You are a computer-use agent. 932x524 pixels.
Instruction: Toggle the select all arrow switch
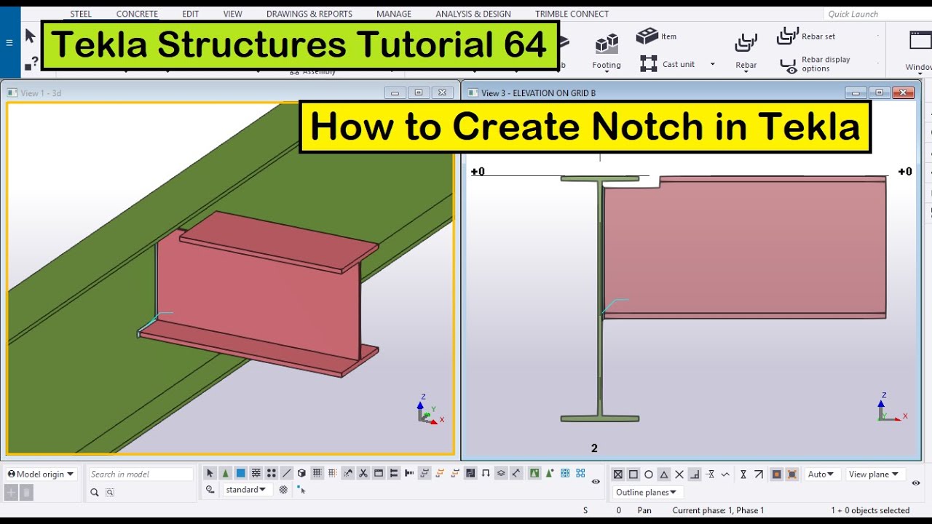point(210,474)
